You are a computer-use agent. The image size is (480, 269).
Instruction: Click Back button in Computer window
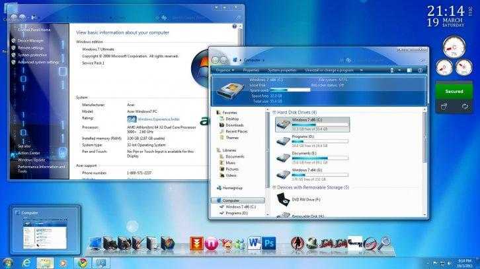pyautogui.click(x=216, y=60)
